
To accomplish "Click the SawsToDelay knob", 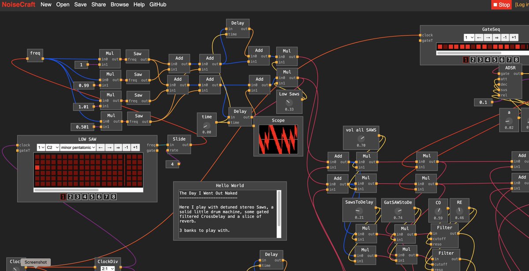I will point(359,210).
